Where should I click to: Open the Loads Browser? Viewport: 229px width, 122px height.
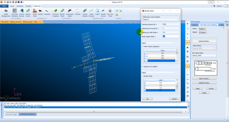coord(91,13)
